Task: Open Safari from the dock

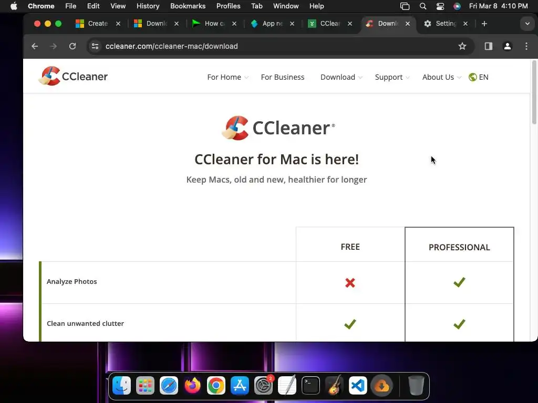Action: tap(169, 386)
